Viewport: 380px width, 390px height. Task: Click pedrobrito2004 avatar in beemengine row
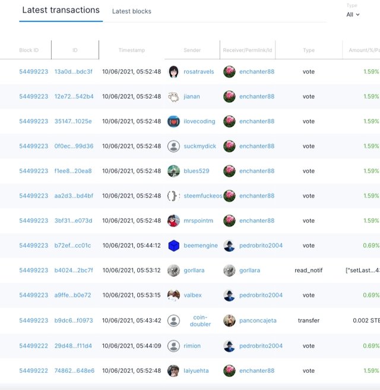(x=229, y=246)
